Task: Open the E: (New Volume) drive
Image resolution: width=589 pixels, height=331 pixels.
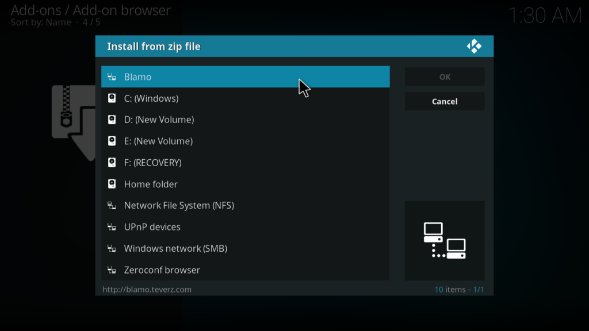Action: coord(245,141)
